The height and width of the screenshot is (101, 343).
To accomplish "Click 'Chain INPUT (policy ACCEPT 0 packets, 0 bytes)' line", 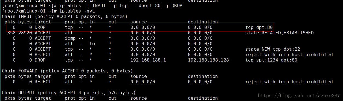I will 65,17.
